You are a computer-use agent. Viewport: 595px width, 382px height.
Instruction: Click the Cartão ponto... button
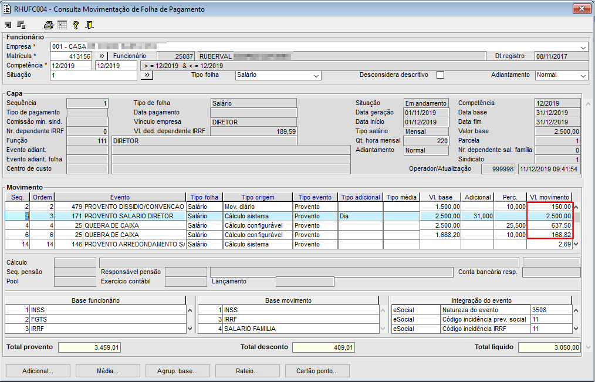click(x=317, y=371)
